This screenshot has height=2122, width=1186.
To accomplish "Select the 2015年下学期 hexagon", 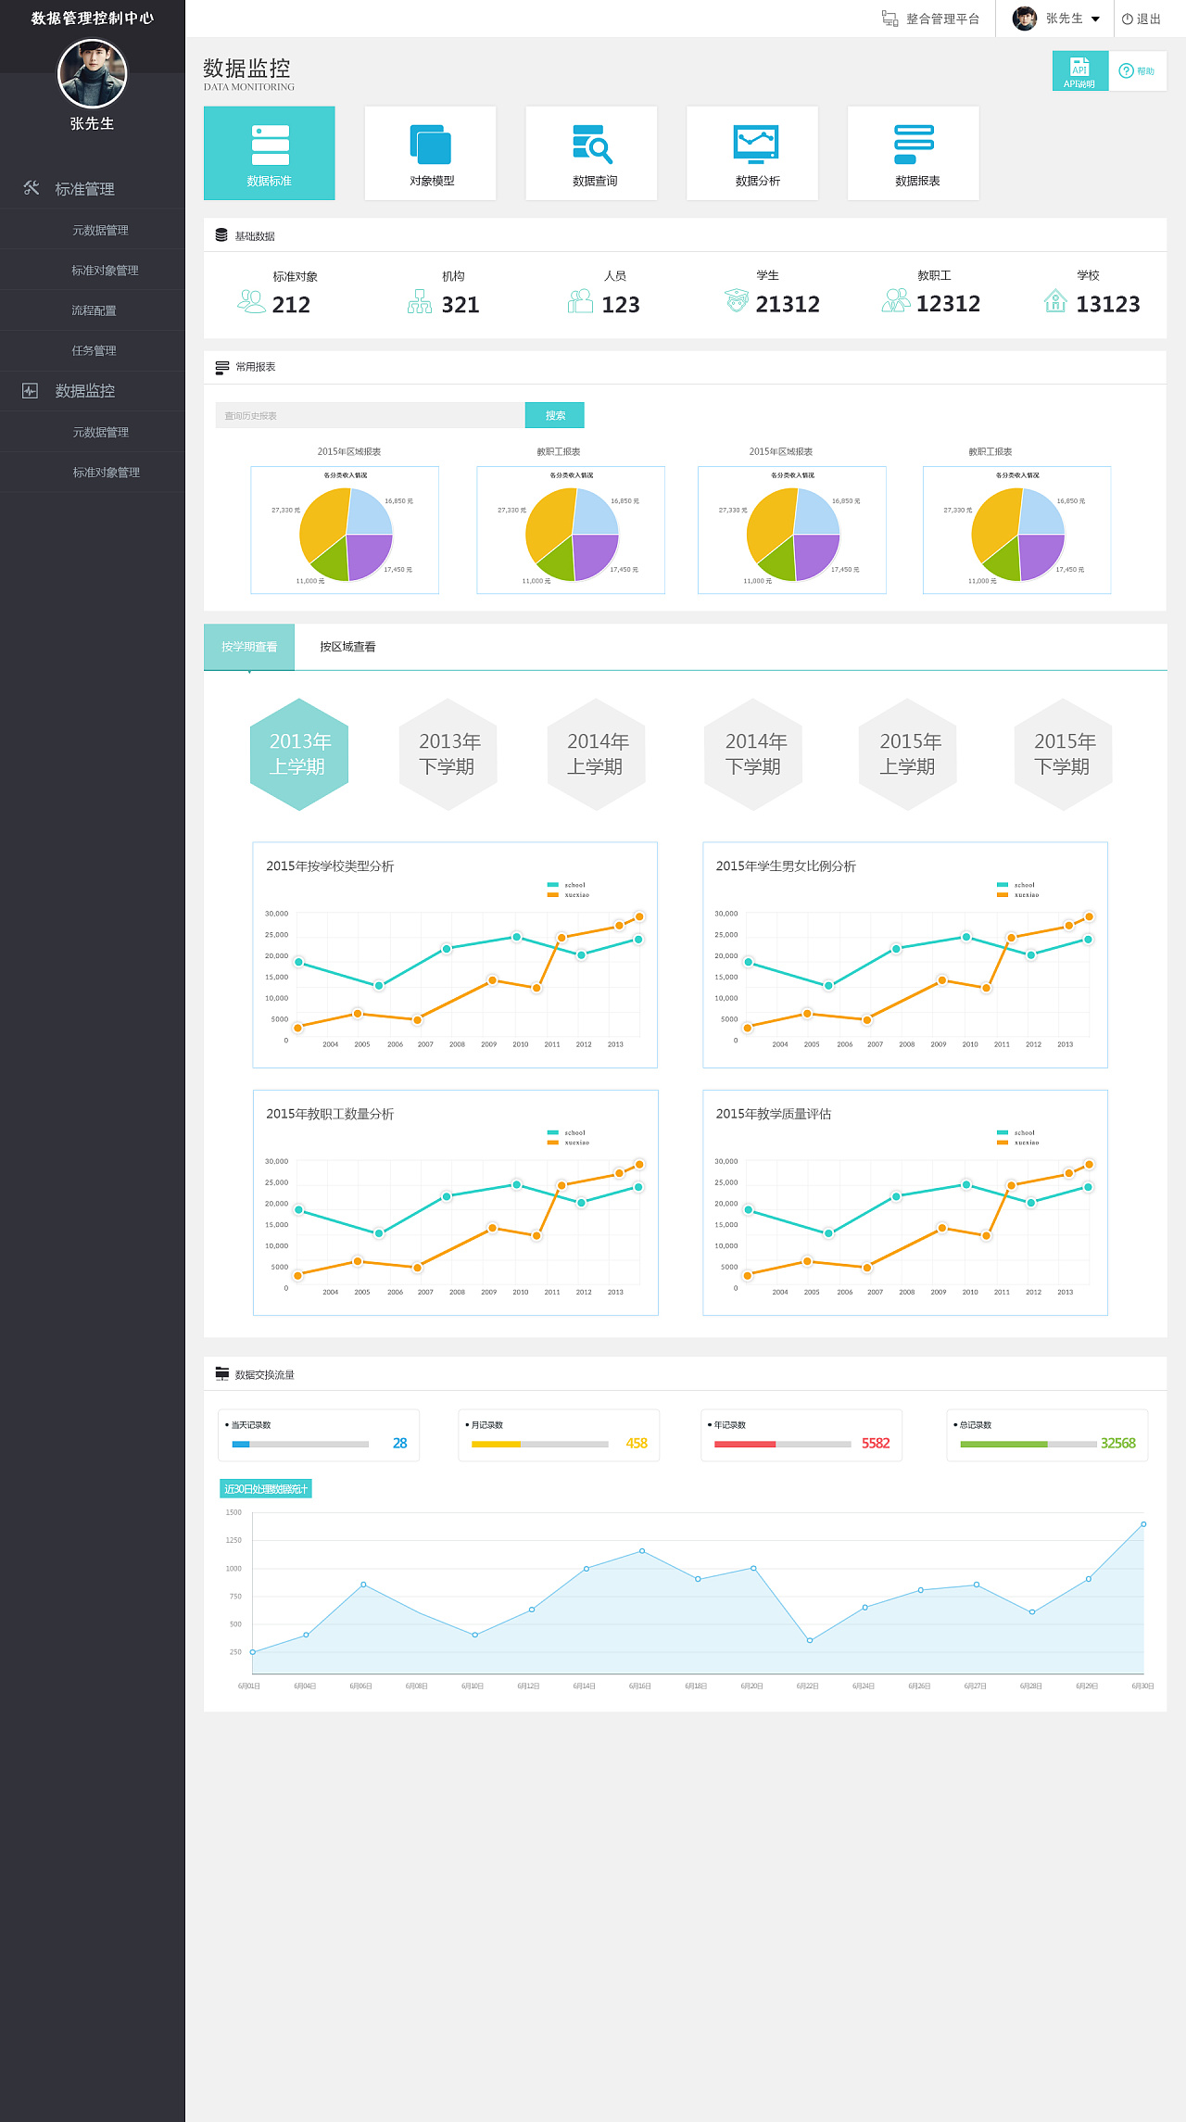I will (x=1064, y=754).
